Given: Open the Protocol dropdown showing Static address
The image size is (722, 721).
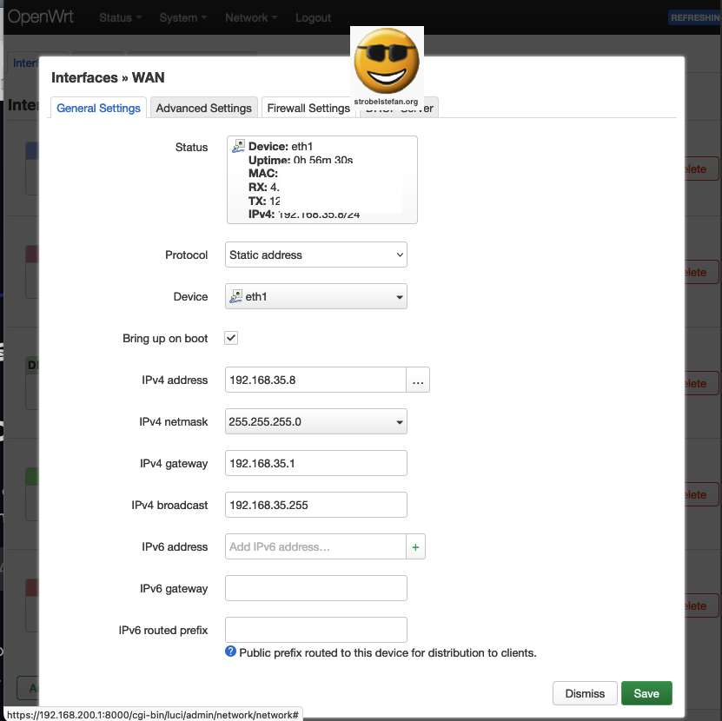Looking at the screenshot, I should coord(315,255).
